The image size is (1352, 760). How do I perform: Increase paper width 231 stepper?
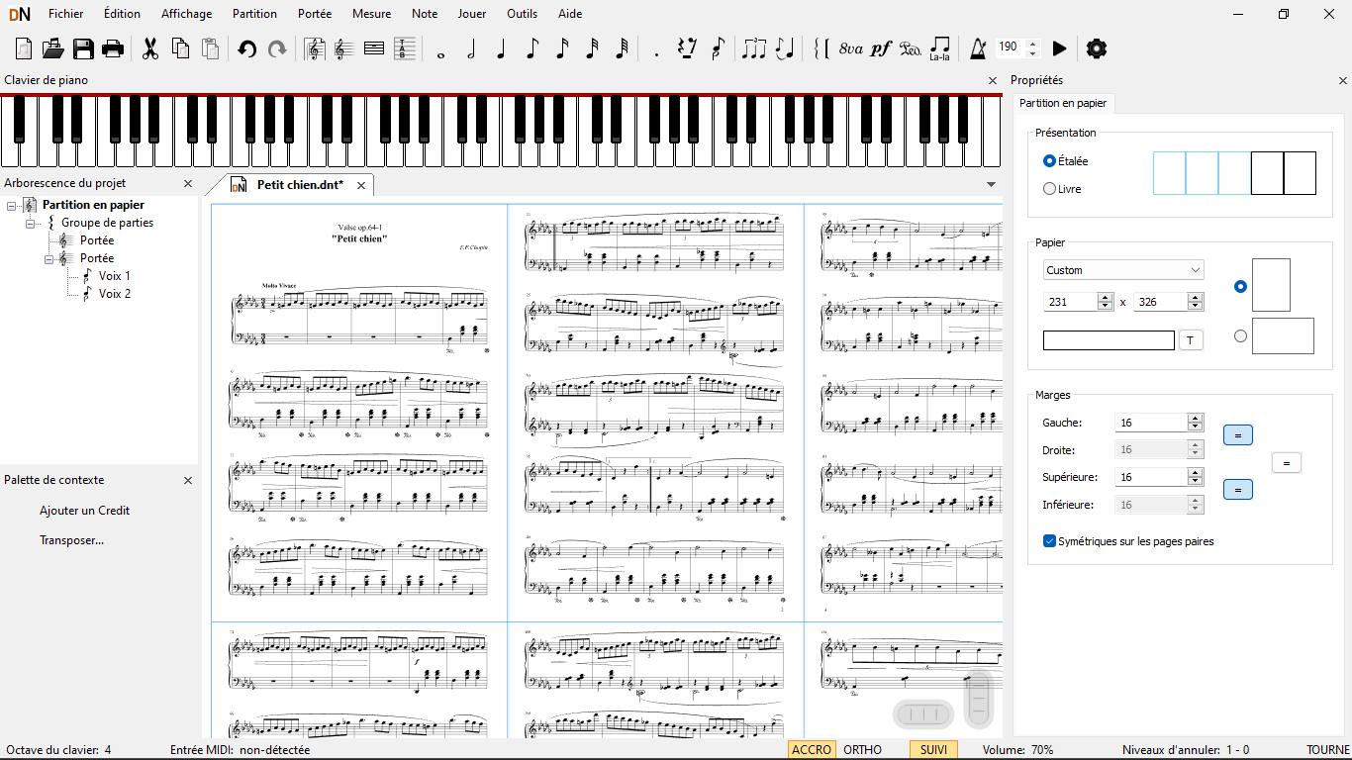click(1106, 297)
